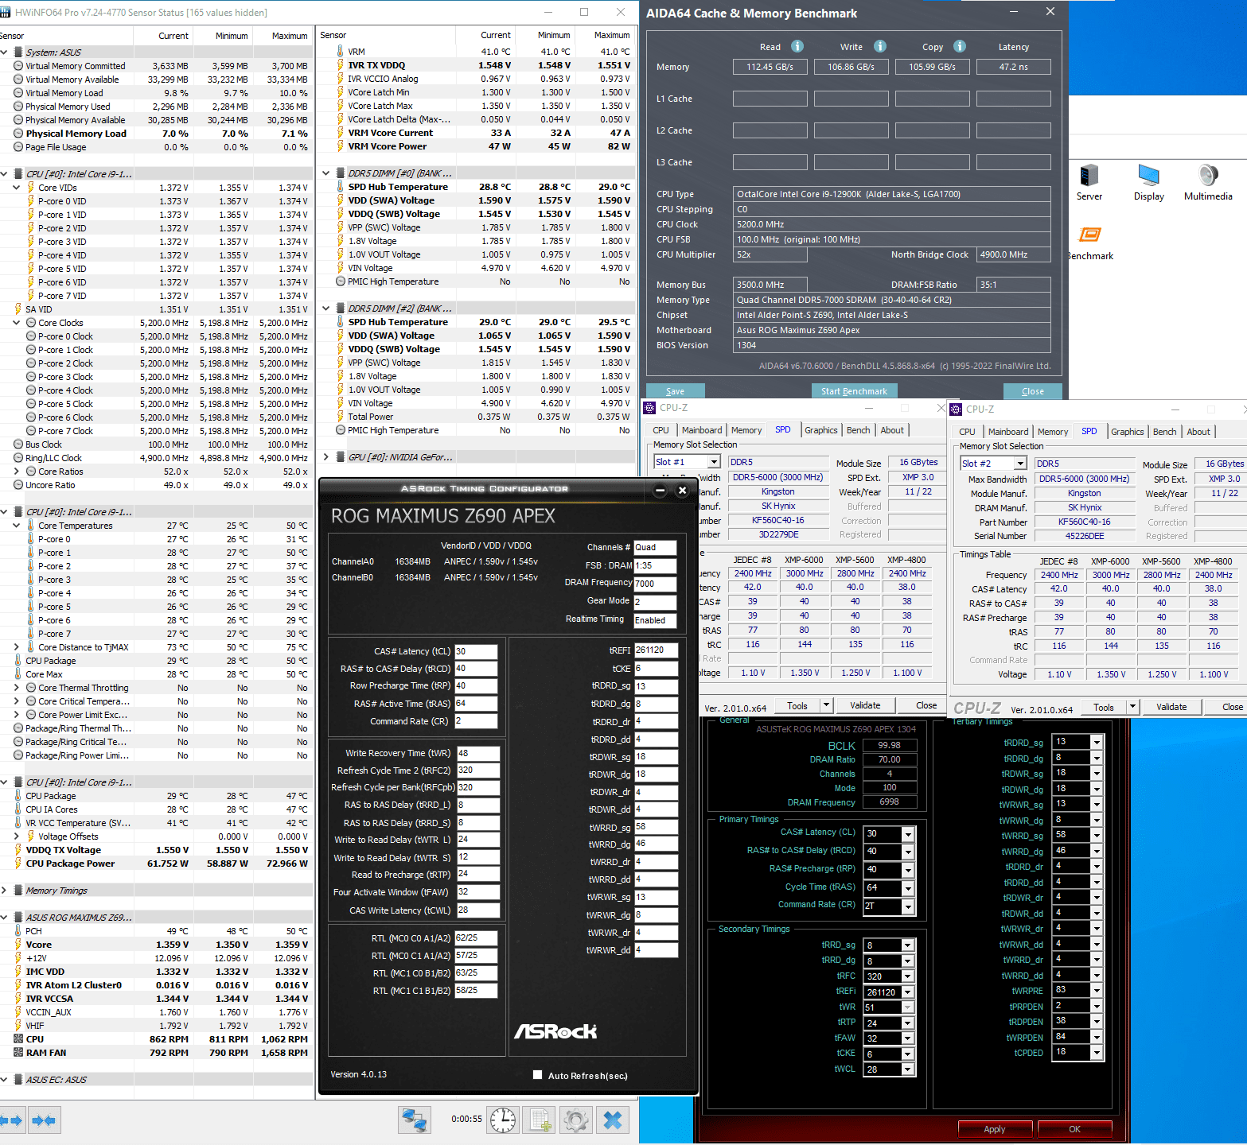Expand Core Distance to TjMAX node

click(17, 647)
